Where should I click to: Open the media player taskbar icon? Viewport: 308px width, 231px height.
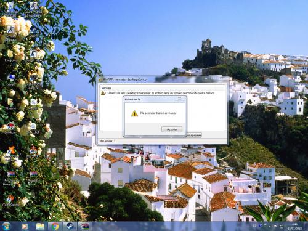[25, 226]
